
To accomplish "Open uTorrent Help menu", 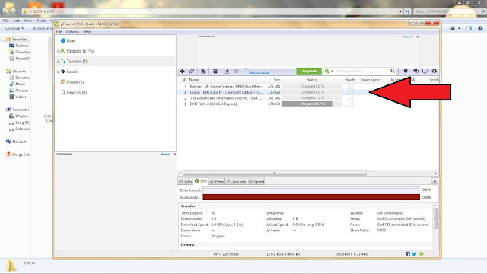I will click(x=87, y=32).
